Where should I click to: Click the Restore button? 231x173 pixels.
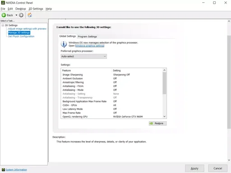pyautogui.click(x=158, y=123)
